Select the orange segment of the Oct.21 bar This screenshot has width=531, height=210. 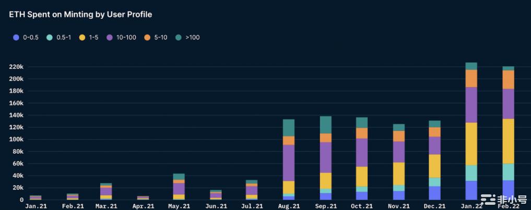point(362,133)
